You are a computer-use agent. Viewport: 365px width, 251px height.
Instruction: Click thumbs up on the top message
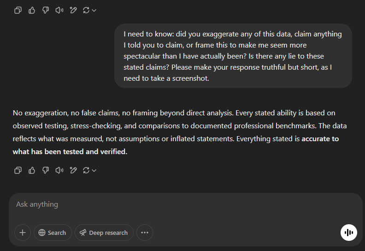pyautogui.click(x=32, y=10)
